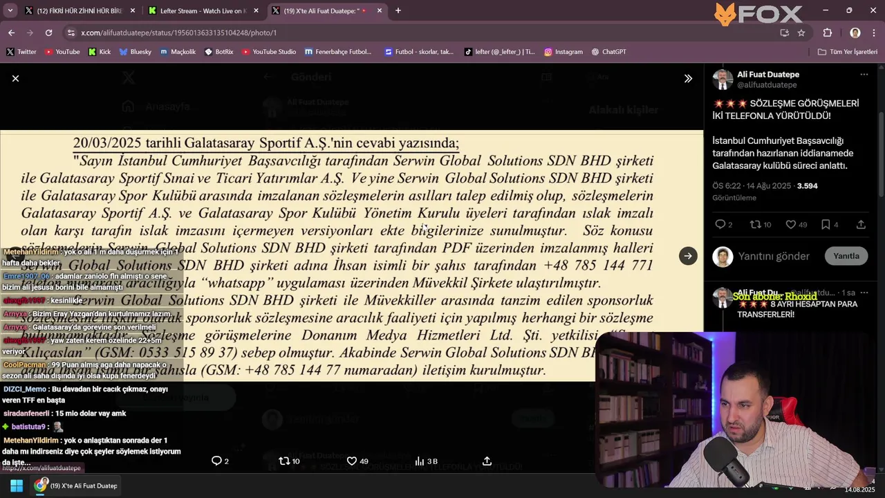Screen dimensions: 885x498
Task: Open the more options menu on Ali Fuat Duatepe's post
Action: [x=864, y=75]
